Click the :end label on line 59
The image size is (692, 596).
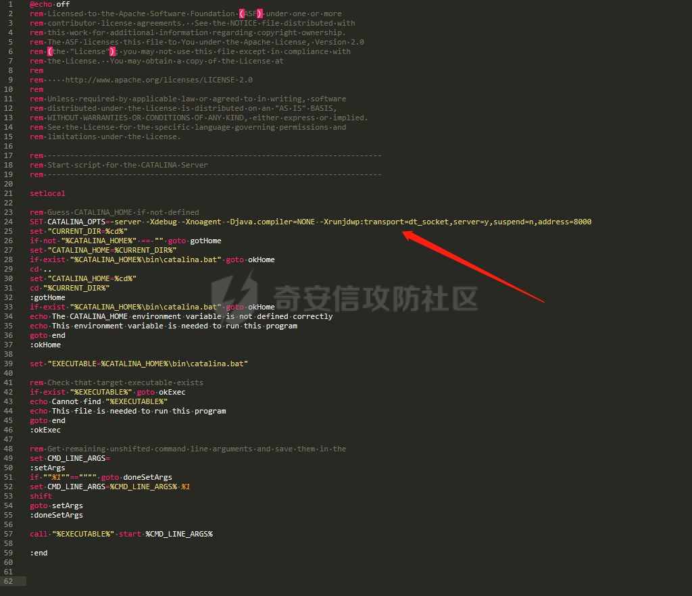pyautogui.click(x=39, y=553)
